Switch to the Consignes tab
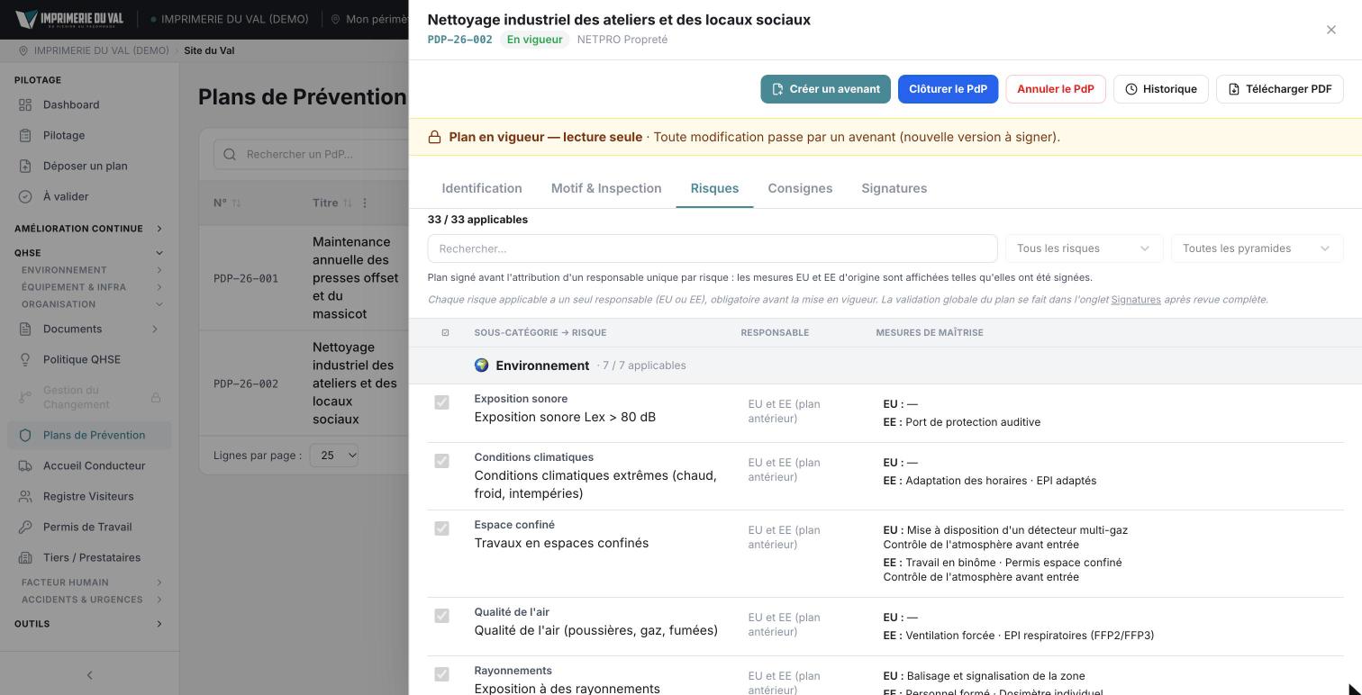The height and width of the screenshot is (695, 1362). 800,188
